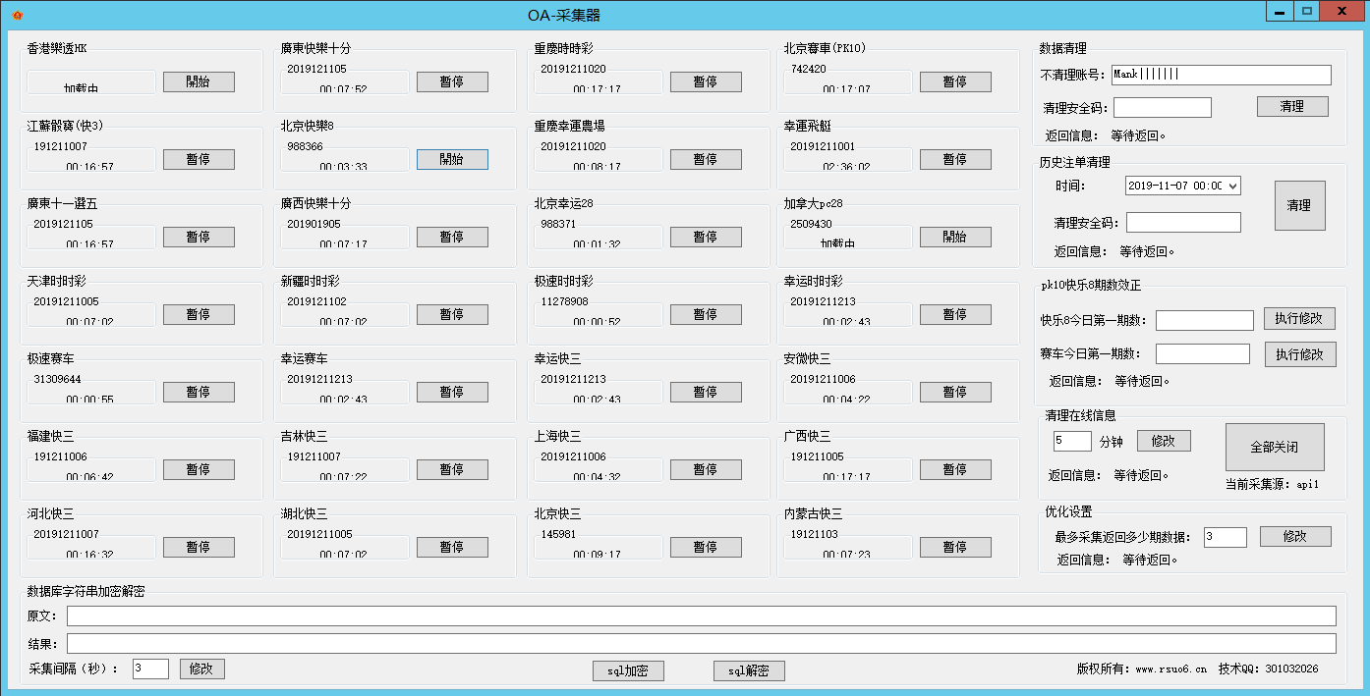This screenshot has width=1370, height=696.
Task: Focus the 不清理账号 input field
Action: point(1221,75)
